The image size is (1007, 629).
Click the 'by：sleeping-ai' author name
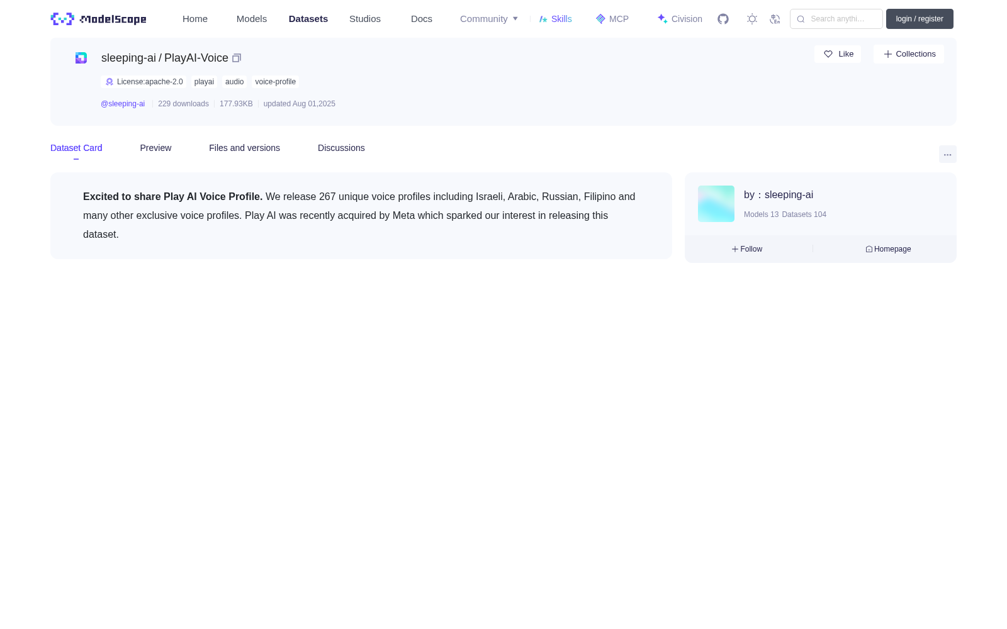[779, 195]
